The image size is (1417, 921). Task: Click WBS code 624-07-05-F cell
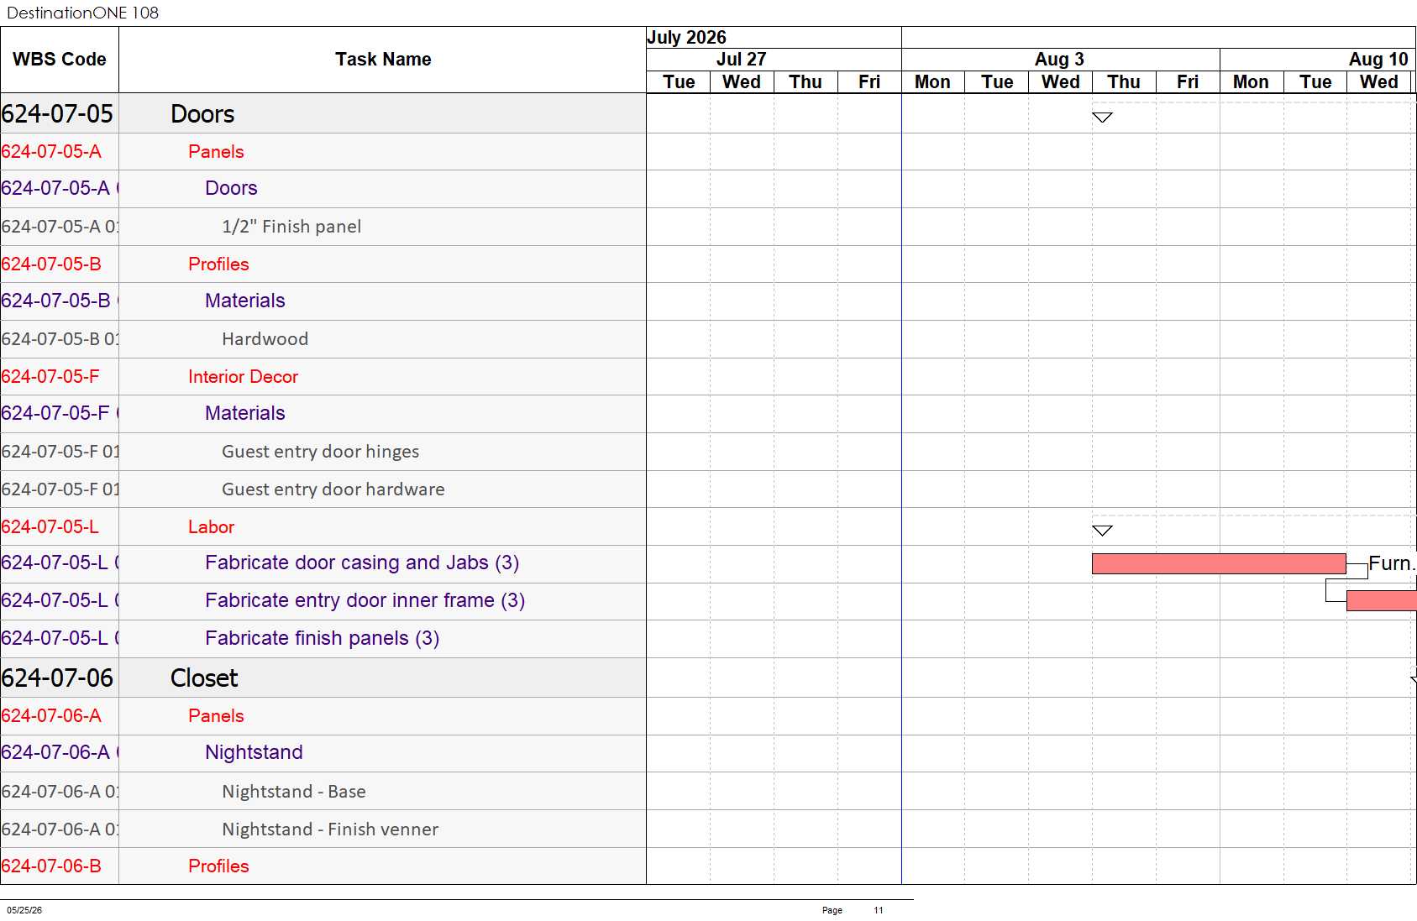pyautogui.click(x=60, y=377)
